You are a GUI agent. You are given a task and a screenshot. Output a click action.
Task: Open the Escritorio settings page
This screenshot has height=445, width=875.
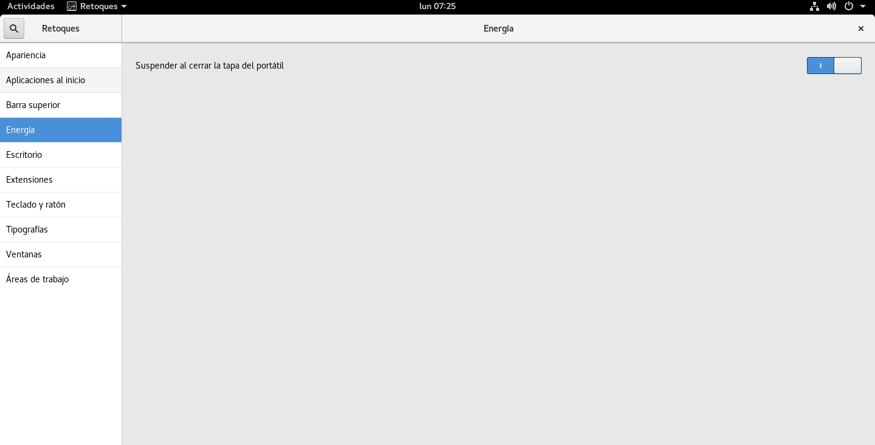point(61,155)
